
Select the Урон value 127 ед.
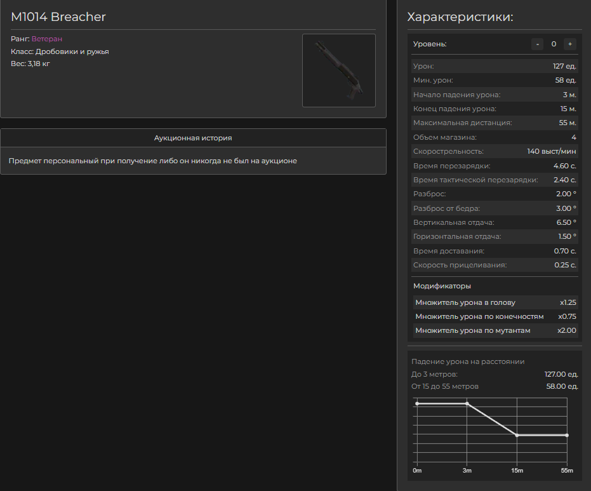(x=564, y=66)
